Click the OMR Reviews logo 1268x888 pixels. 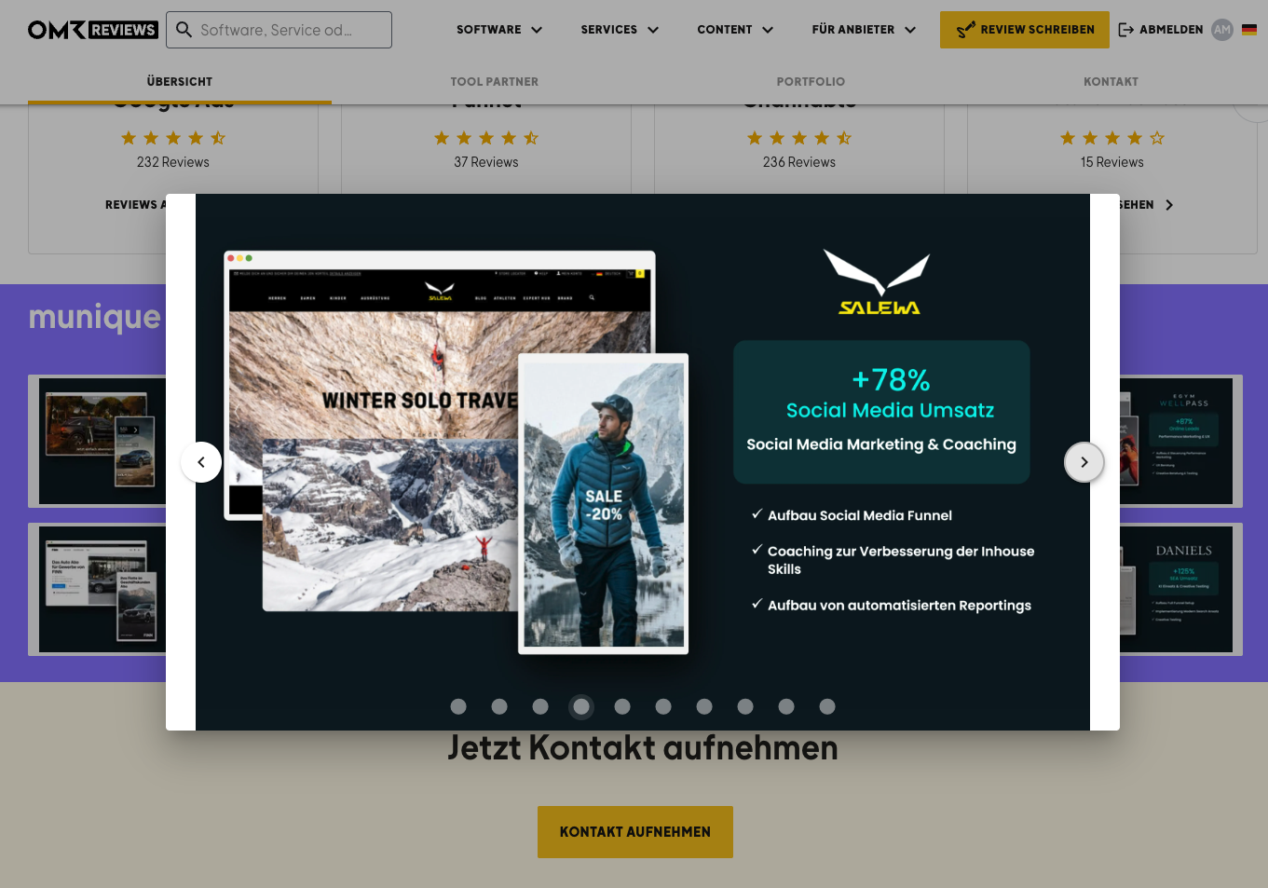[92, 30]
